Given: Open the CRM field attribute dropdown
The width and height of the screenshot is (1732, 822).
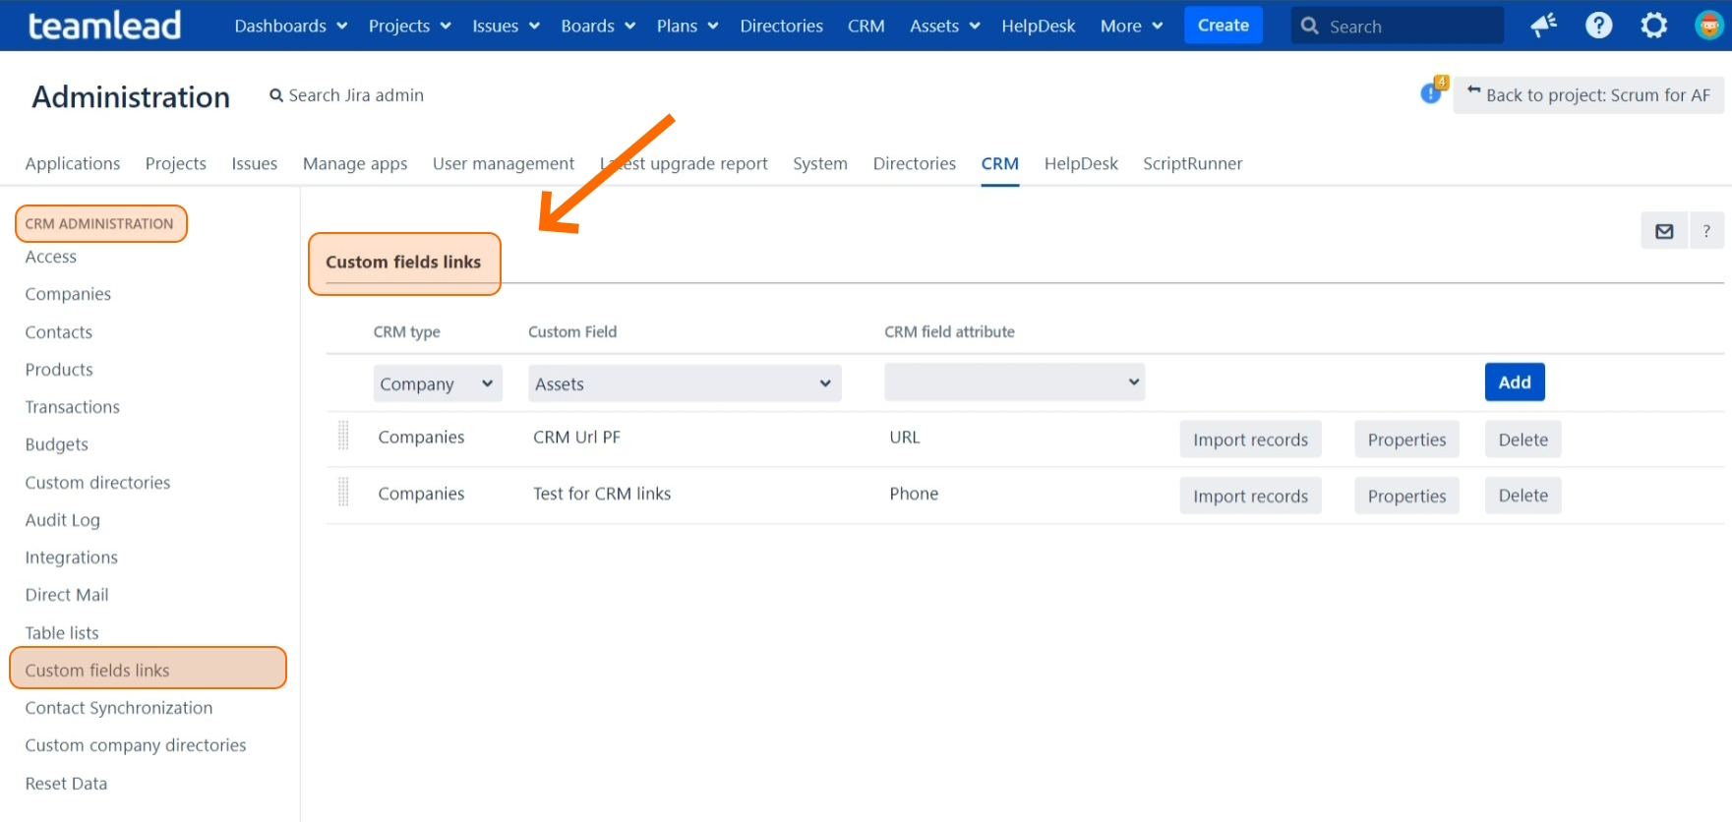Looking at the screenshot, I should 1013,382.
